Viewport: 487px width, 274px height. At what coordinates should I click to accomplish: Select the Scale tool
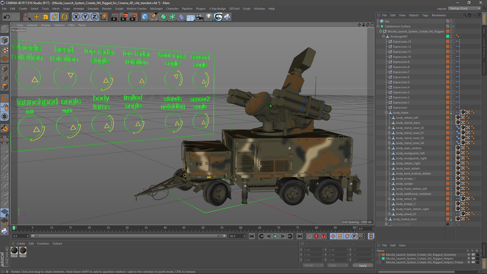(46, 17)
